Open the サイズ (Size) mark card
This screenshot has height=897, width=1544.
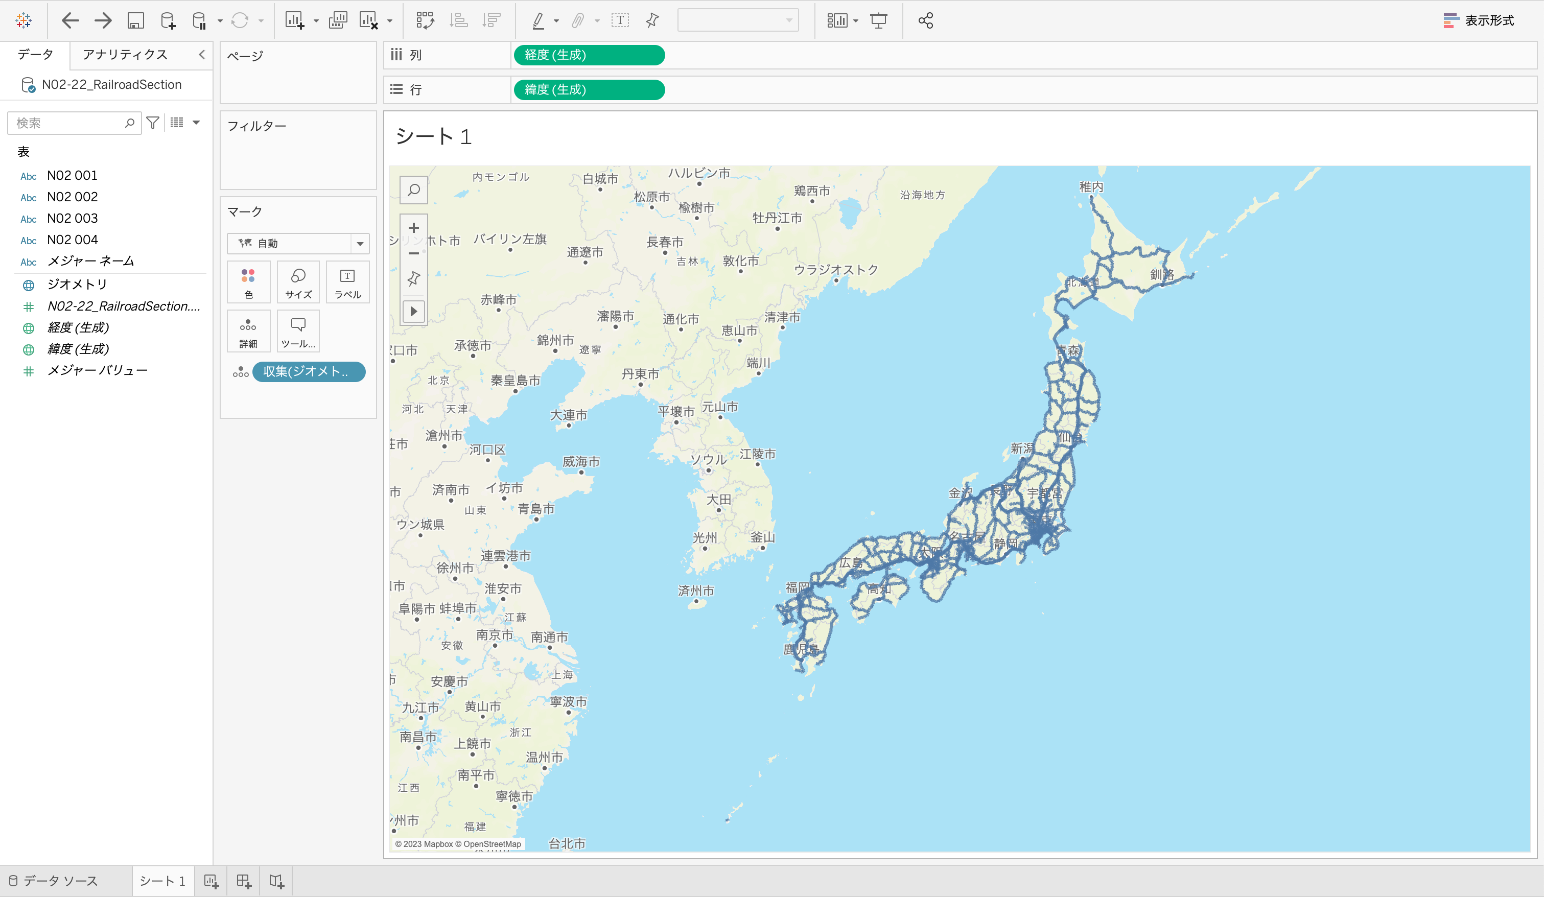point(298,282)
